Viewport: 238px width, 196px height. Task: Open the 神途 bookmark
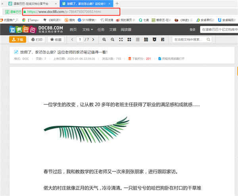click(x=183, y=20)
